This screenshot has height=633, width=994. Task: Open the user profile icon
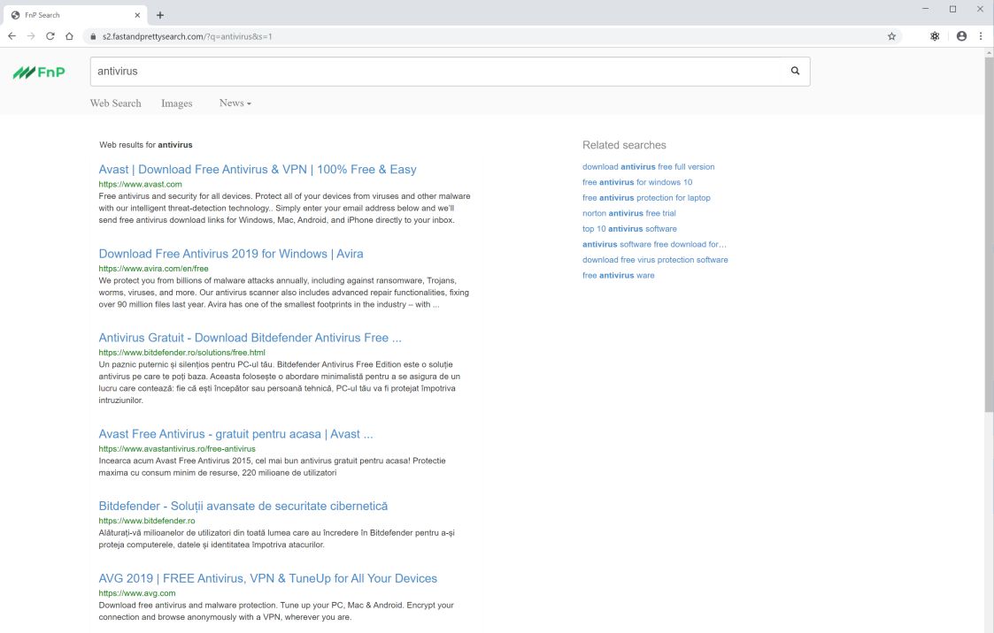click(x=961, y=36)
